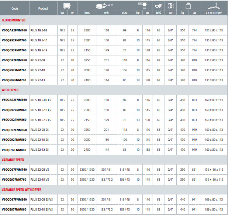Click code V60QE92FNM860

14,140
